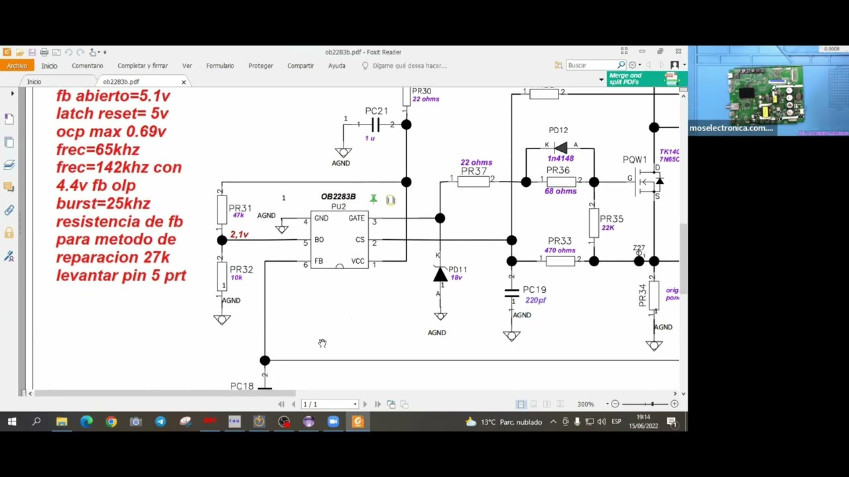This screenshot has height=477, width=849.
Task: Go to next page button
Action: [364, 404]
